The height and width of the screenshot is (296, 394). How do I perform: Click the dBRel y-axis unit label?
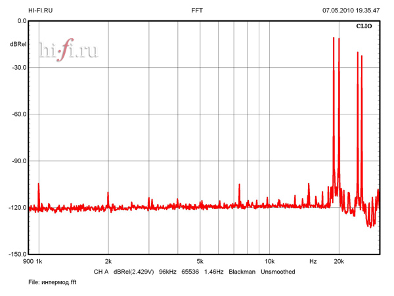[x=17, y=44]
